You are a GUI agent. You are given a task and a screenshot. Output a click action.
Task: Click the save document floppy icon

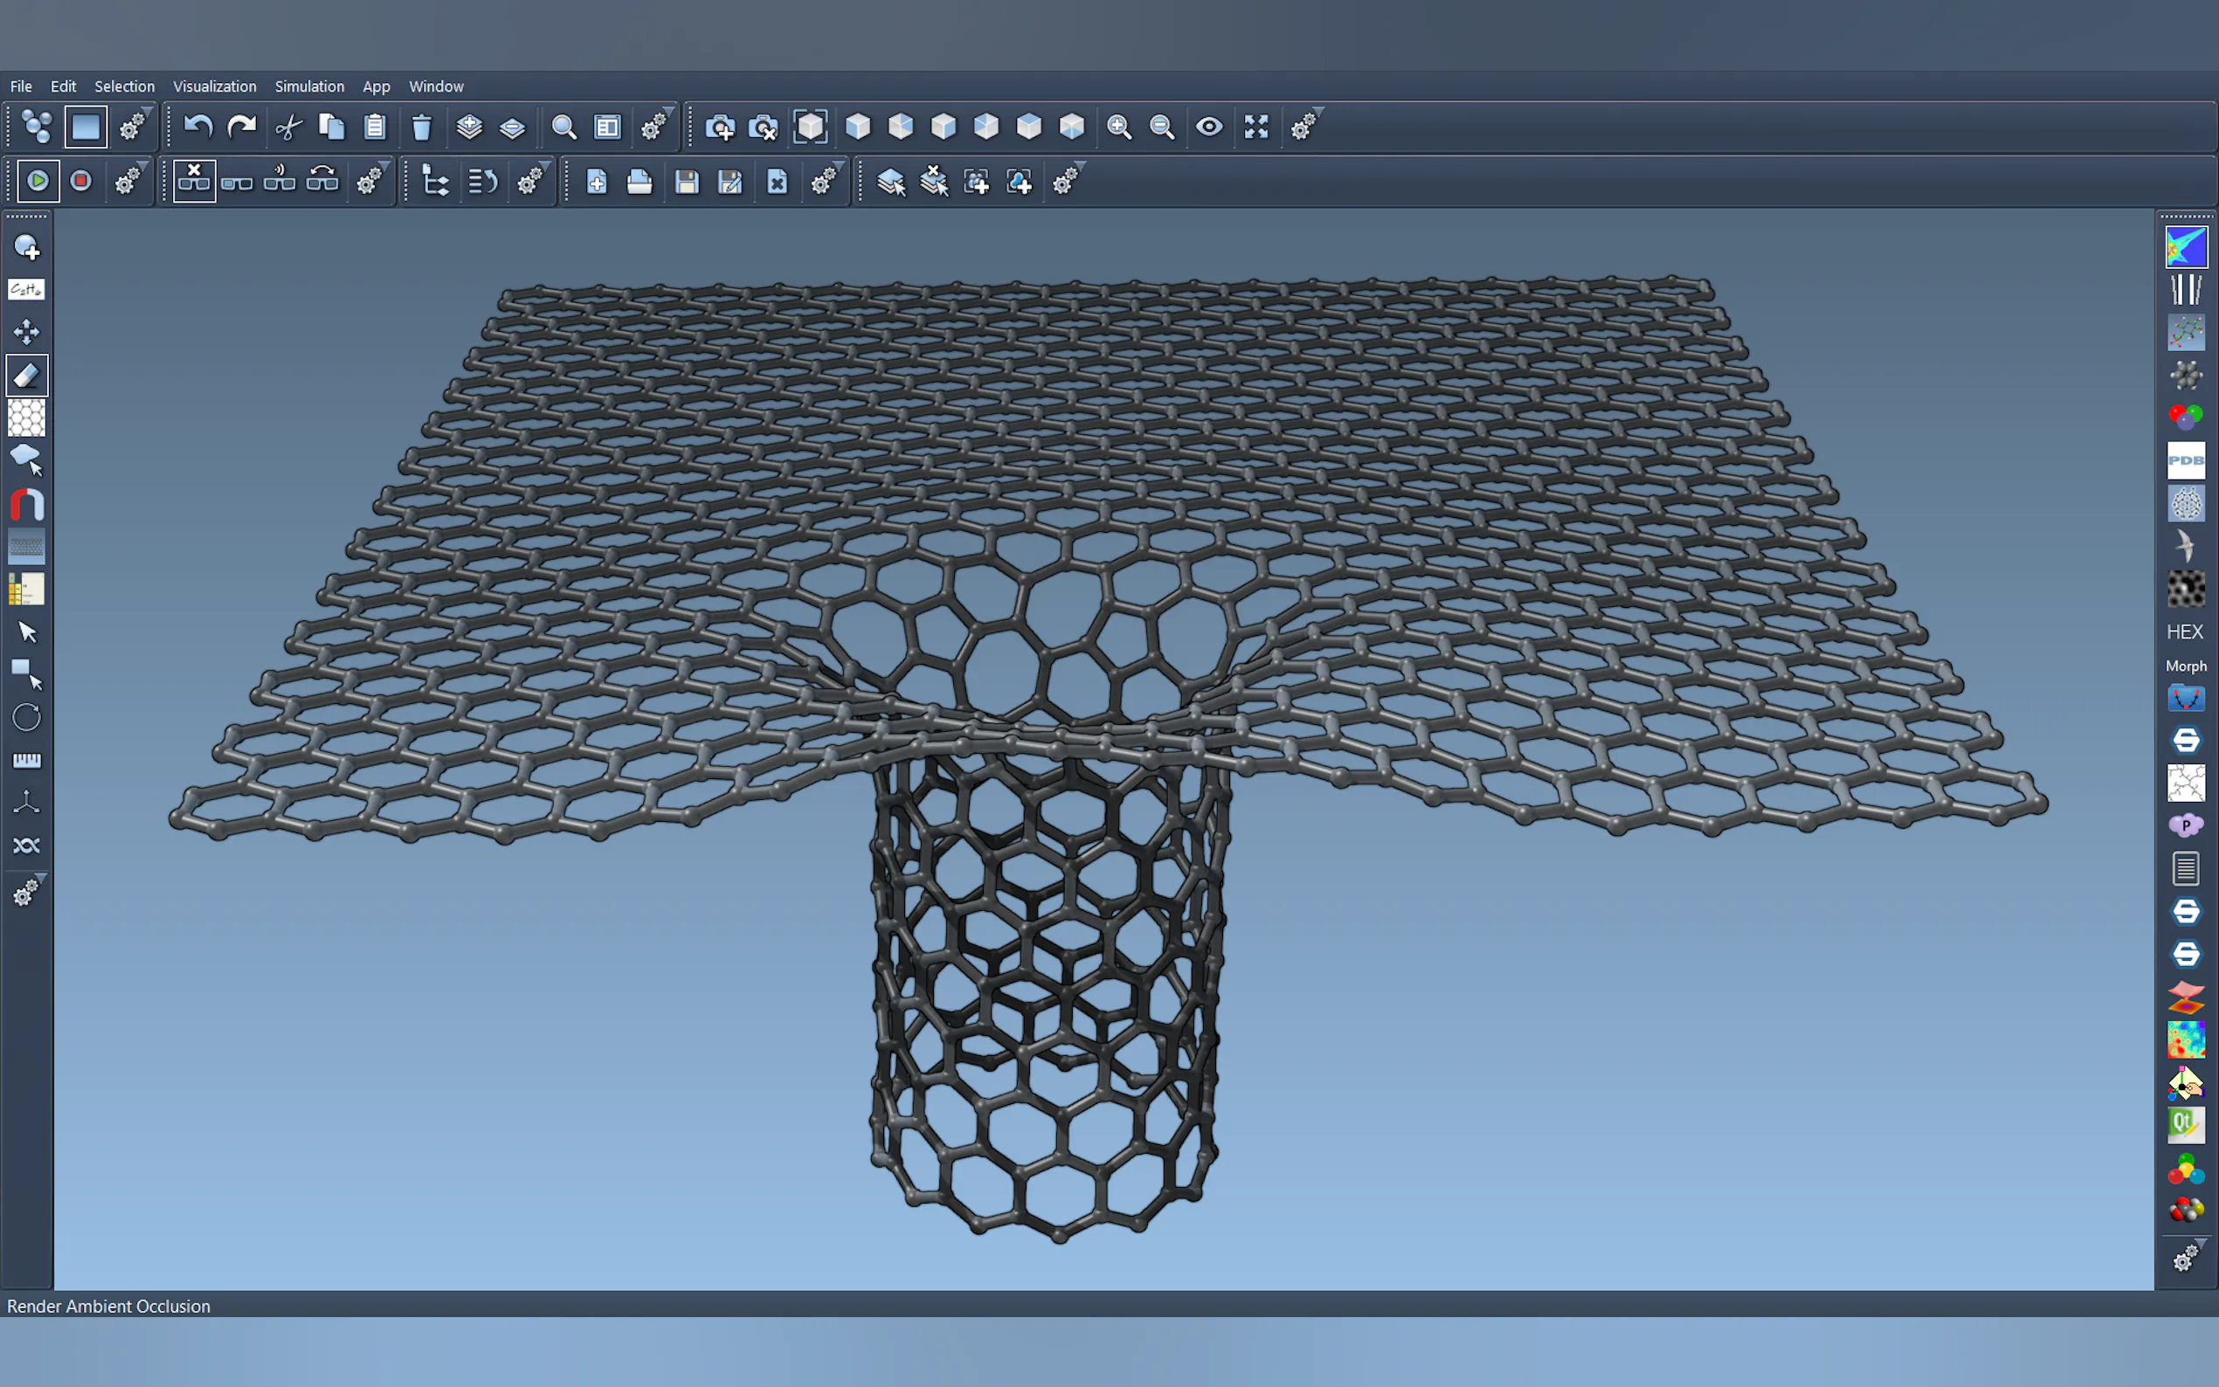[686, 182]
